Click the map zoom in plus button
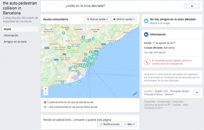204x130 pixels. pos(46,89)
